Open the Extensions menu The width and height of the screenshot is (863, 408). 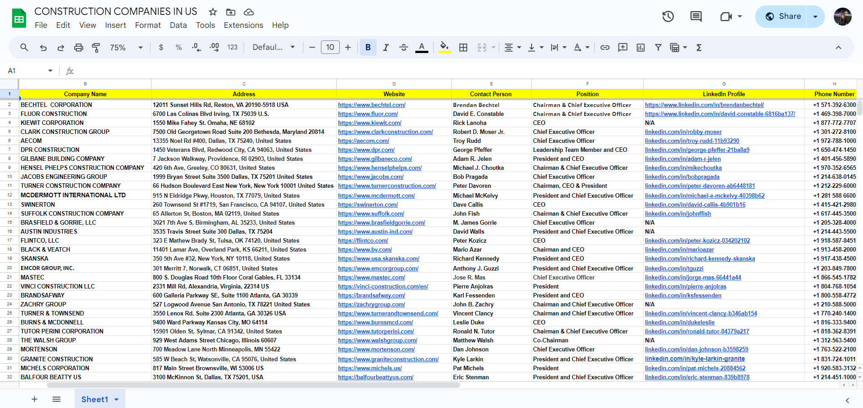tap(243, 25)
